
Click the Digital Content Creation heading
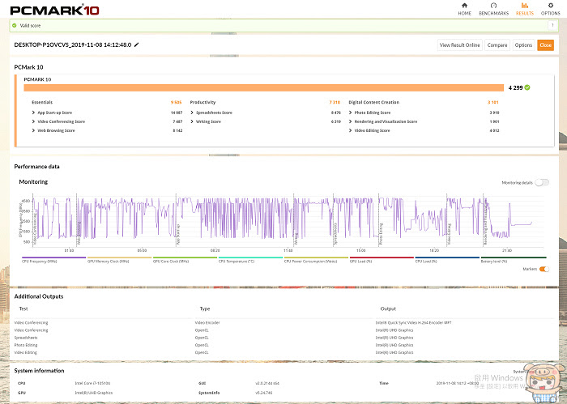click(374, 102)
